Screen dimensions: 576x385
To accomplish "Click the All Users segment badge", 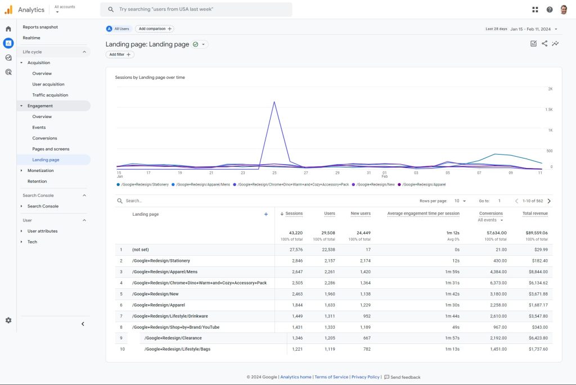I will click(118, 29).
